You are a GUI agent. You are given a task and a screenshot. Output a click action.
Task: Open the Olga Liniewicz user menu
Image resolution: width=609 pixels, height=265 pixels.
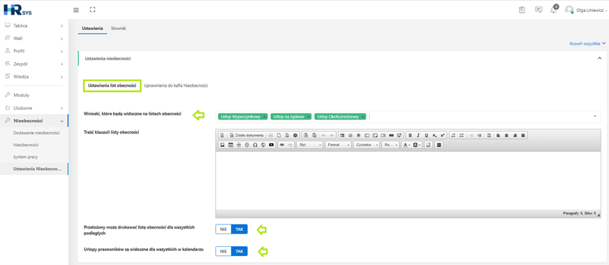tap(587, 10)
